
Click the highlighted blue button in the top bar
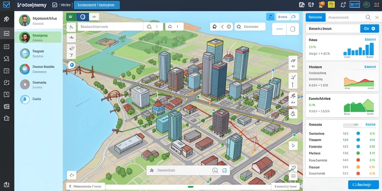point(97,5)
